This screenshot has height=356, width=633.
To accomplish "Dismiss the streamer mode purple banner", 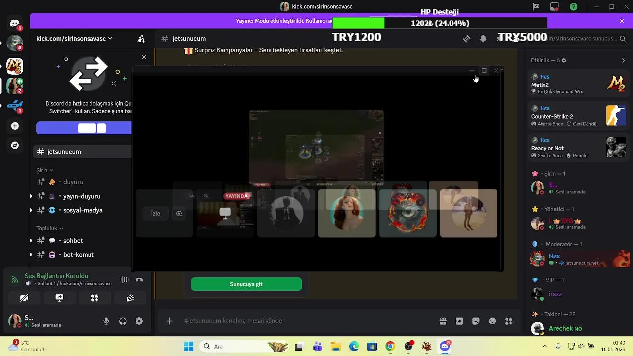I will coord(622,21).
